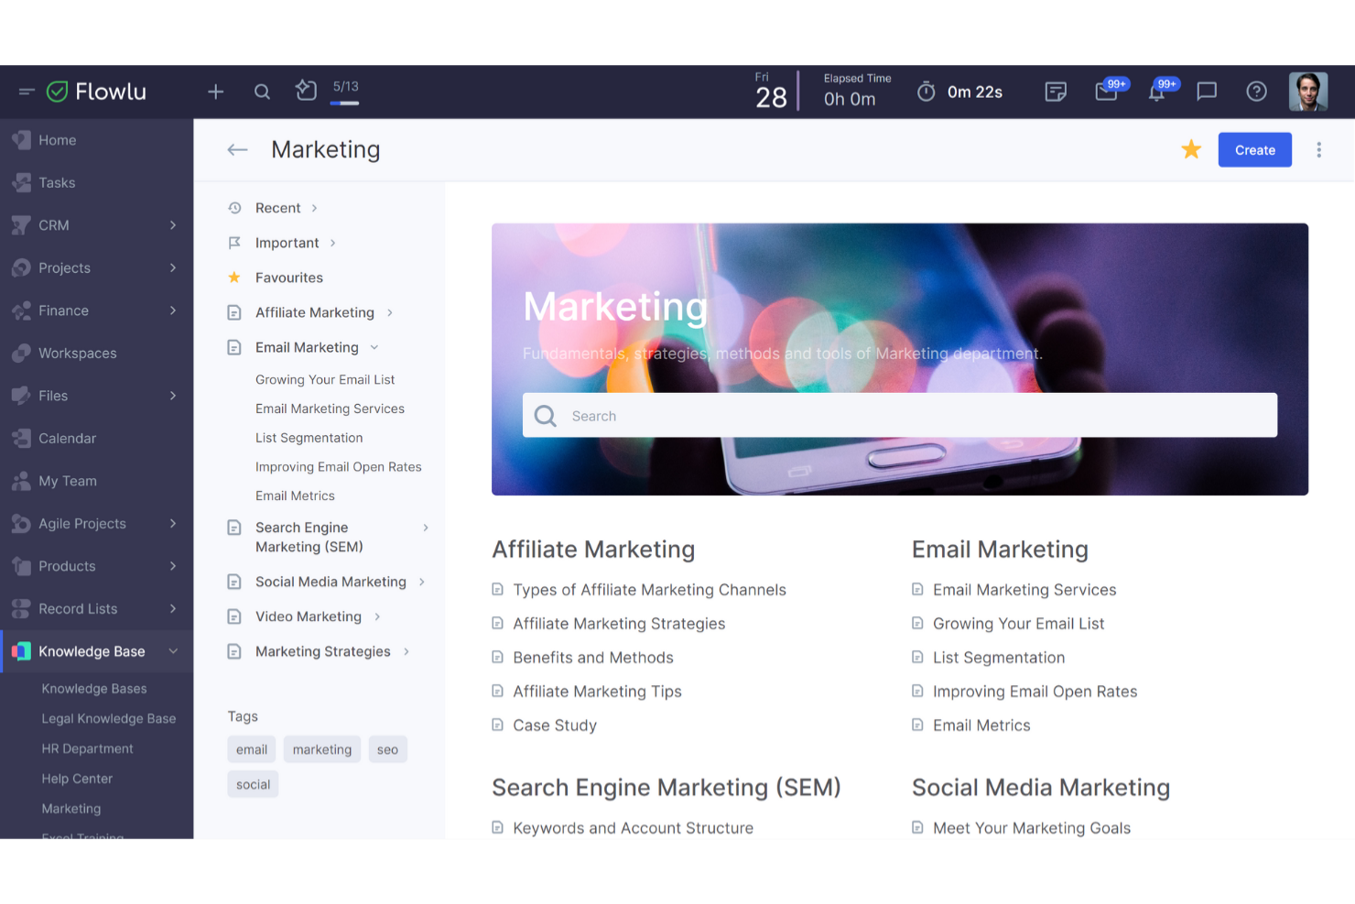This screenshot has width=1355, height=904.
Task: Click the help question mark icon
Action: pos(1256,92)
